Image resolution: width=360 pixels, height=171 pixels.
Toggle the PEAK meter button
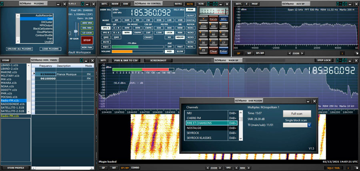pyautogui.click(x=190, y=10)
